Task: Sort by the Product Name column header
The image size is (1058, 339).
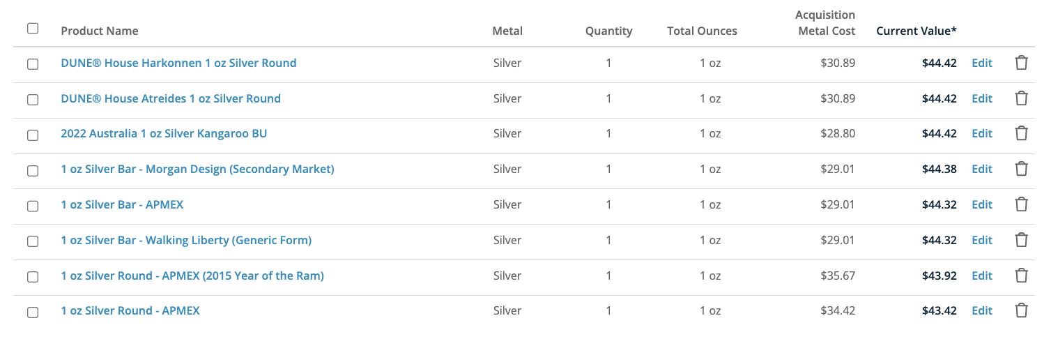Action: [x=100, y=31]
